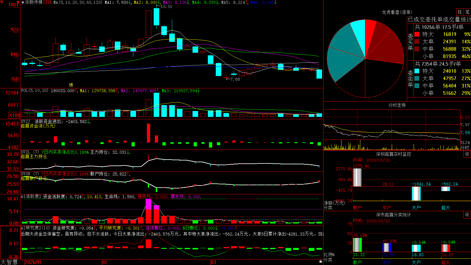The height and width of the screenshot is (265, 471).
Task: Click the lock icon at the end of the timeline
Action: pos(321,261)
